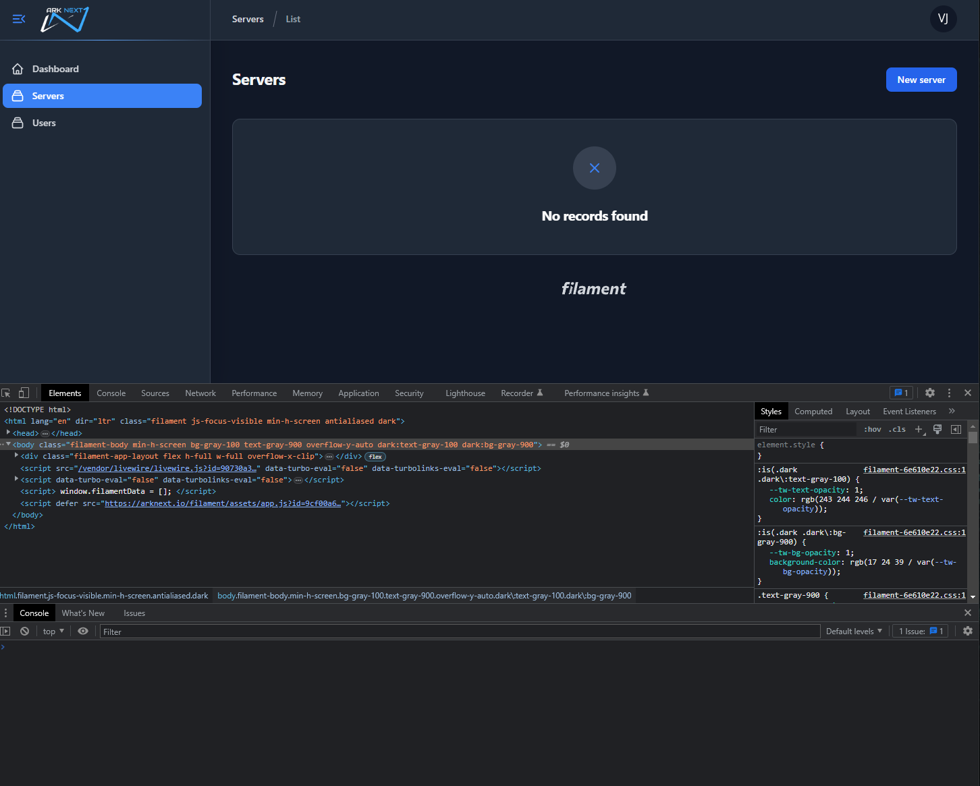Clear the console with the ban icon

[x=24, y=631]
